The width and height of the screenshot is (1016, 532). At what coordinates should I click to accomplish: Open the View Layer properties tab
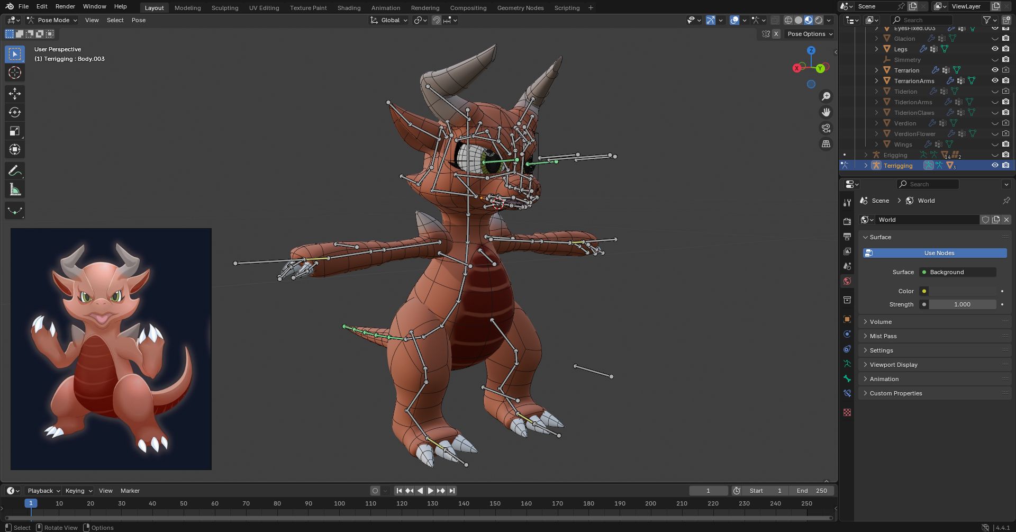847,251
